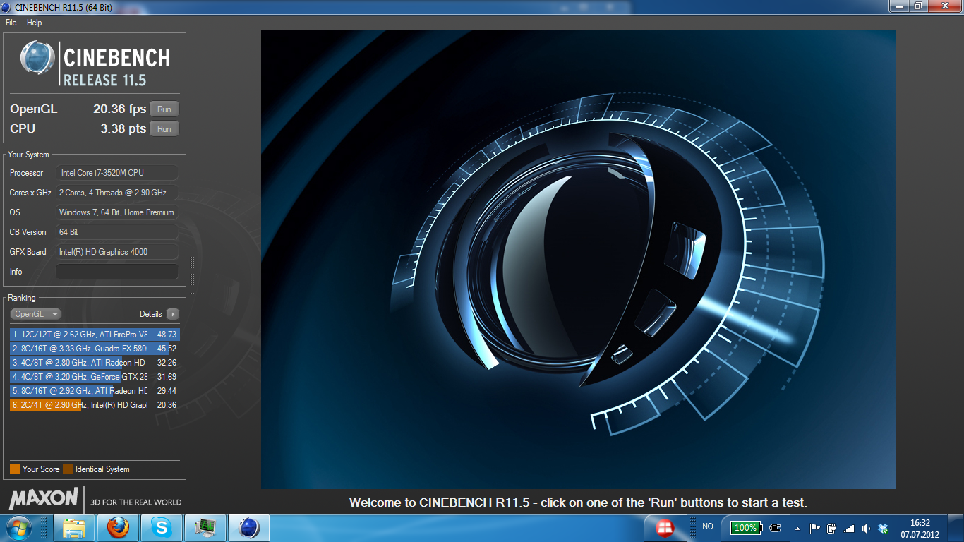
Task: Open Firefox from the taskbar
Action: point(119,528)
